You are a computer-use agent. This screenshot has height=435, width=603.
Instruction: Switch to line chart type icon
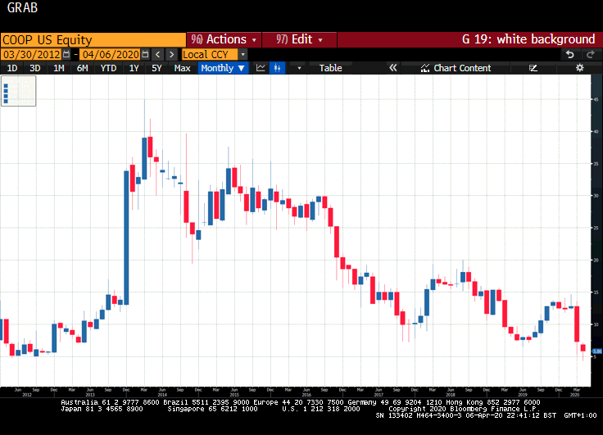click(261, 68)
